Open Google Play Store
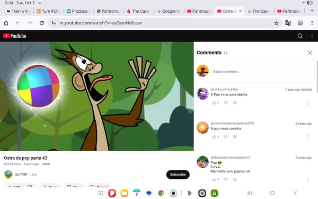 coord(190,193)
